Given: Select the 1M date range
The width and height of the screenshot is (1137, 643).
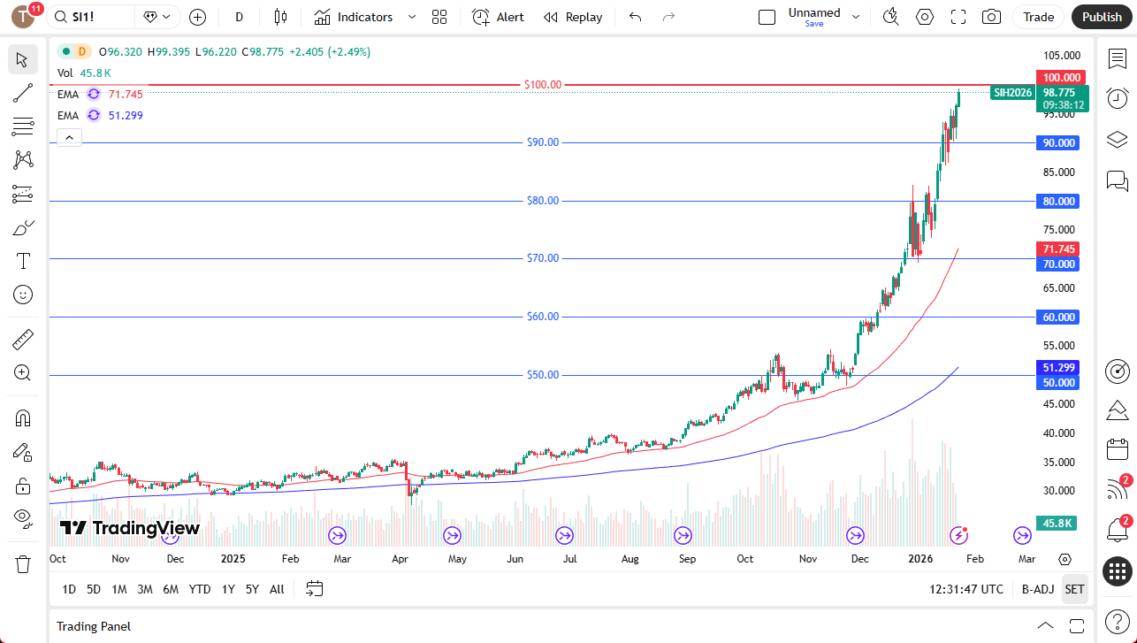Looking at the screenshot, I should 118,589.
